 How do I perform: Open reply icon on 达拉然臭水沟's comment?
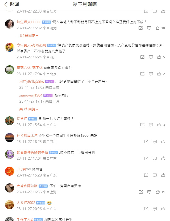click(155, 142)
